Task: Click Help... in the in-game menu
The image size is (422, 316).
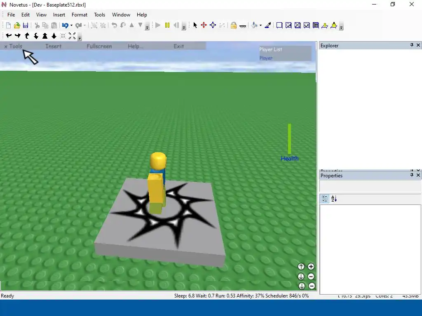Action: click(135, 46)
